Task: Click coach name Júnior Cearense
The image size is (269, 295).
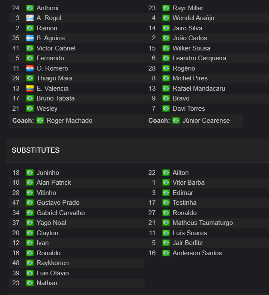Action: [x=206, y=121]
